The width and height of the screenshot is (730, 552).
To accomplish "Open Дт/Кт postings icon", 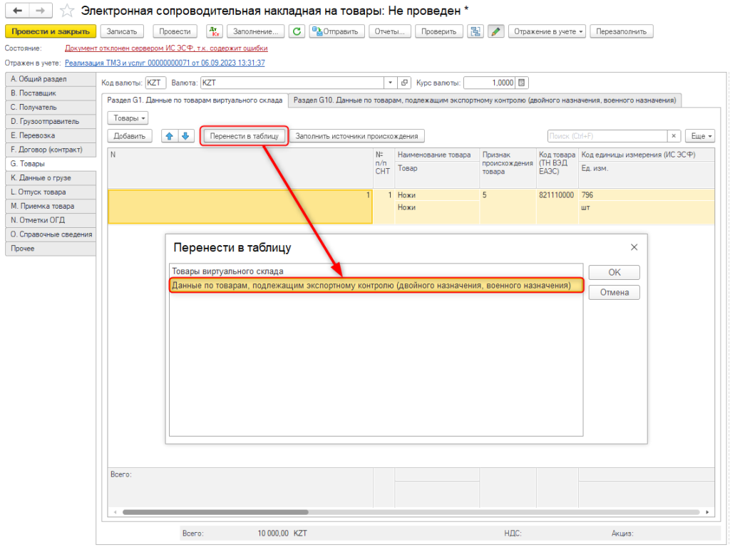I will (x=215, y=31).
